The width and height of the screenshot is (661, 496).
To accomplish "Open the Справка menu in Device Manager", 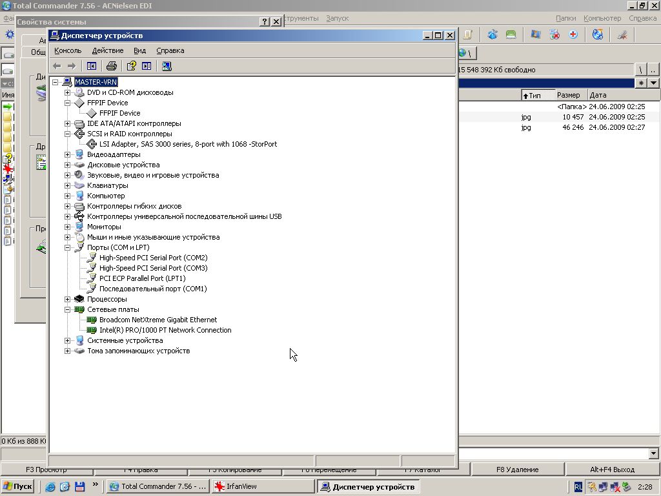I will [170, 50].
